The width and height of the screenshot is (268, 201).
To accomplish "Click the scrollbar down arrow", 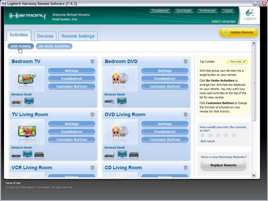I will 254,175.
